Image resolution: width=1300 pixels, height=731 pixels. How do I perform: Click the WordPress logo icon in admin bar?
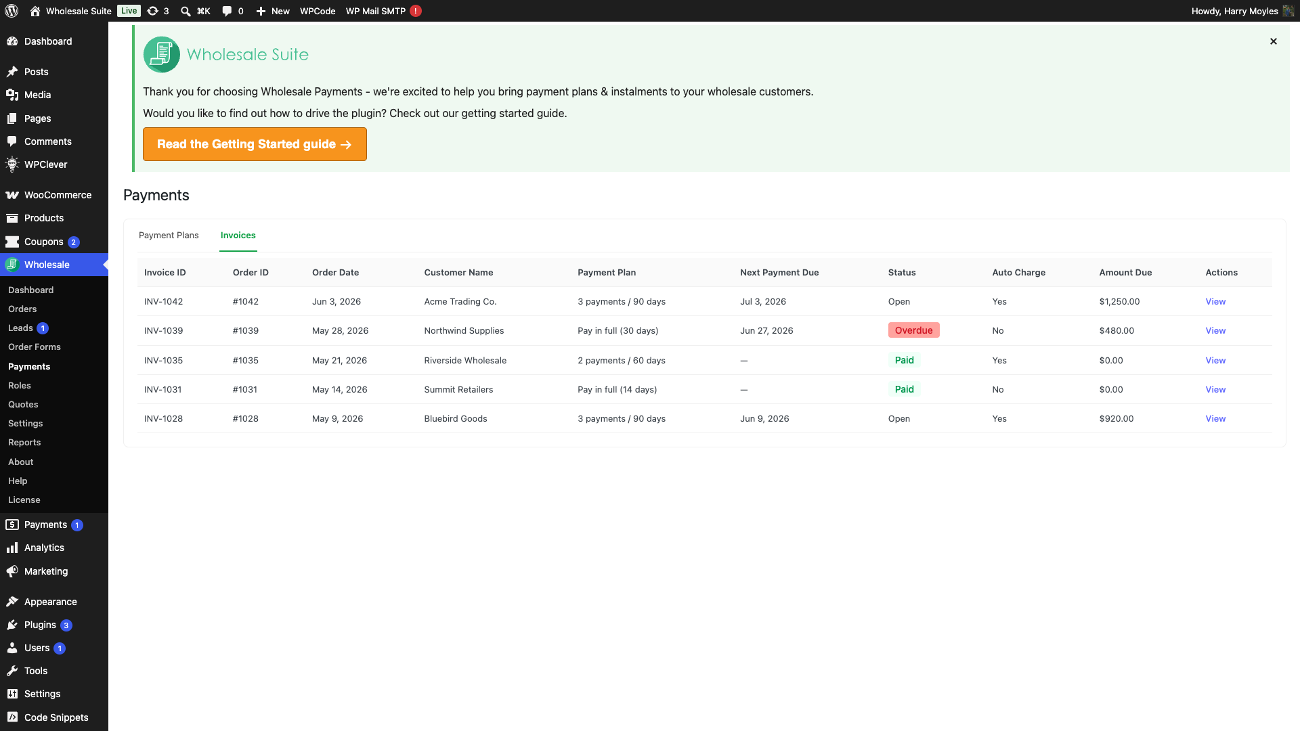click(12, 11)
